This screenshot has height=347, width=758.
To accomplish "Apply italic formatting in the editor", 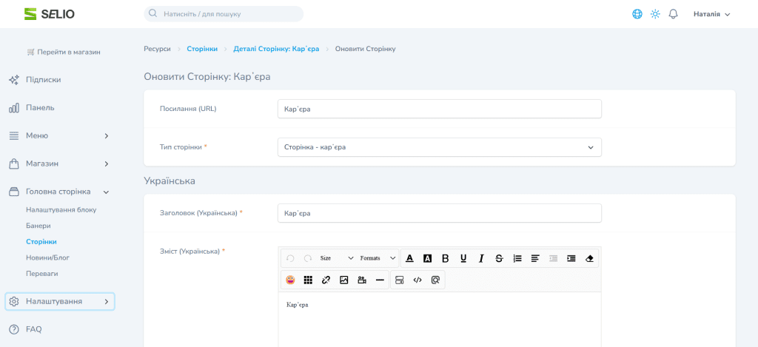I will (481, 258).
